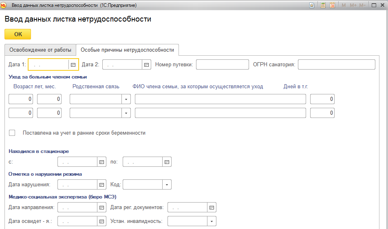Click the M- memory subtract button
Screen dimensions: 388x229
pyautogui.click(x=362, y=5)
